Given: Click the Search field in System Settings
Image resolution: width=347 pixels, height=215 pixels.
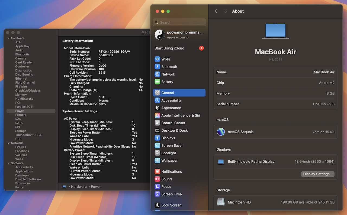Looking at the screenshot, I should click(x=179, y=22).
